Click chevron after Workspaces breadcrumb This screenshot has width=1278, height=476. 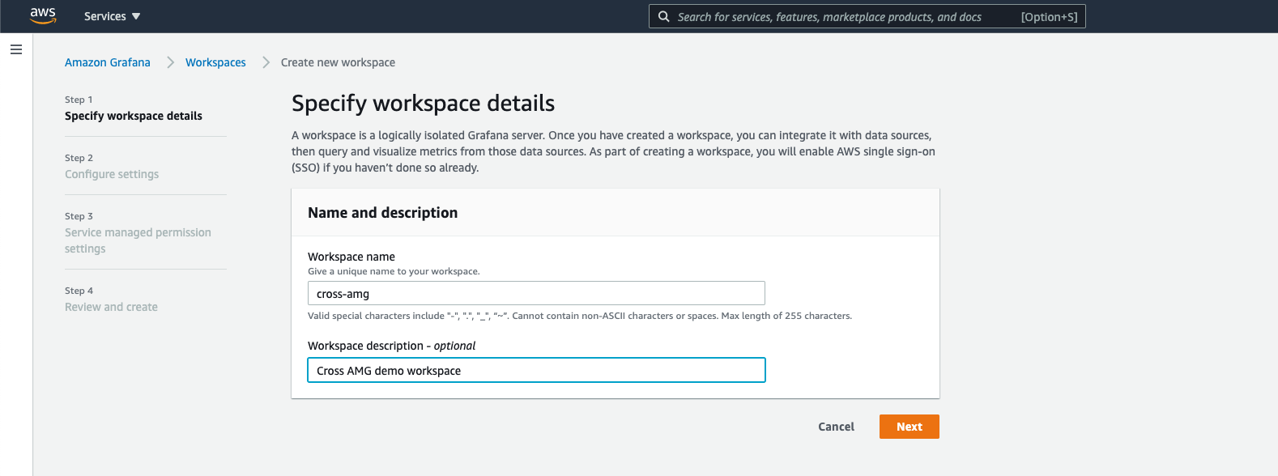coord(266,62)
